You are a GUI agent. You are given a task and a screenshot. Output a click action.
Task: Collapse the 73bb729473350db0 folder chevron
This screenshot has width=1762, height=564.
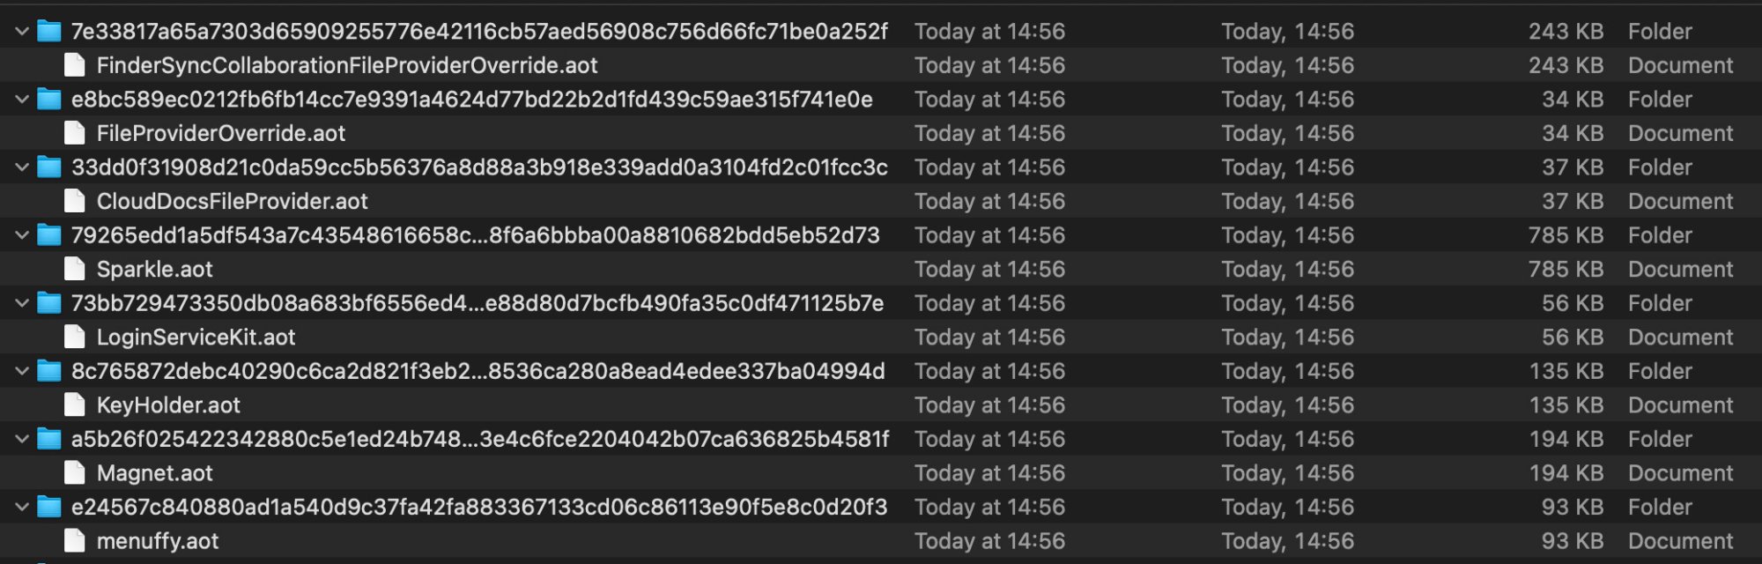pyautogui.click(x=22, y=303)
